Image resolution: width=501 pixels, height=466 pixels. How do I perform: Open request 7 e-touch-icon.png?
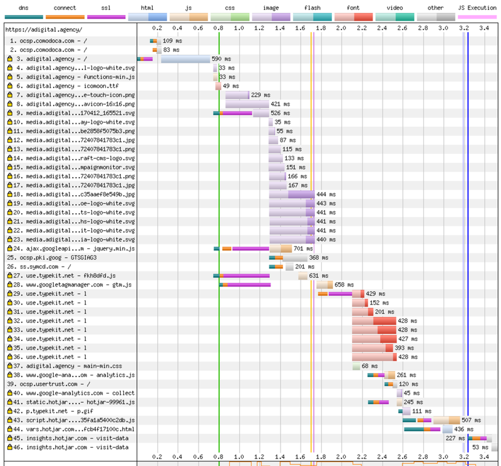tap(75, 95)
